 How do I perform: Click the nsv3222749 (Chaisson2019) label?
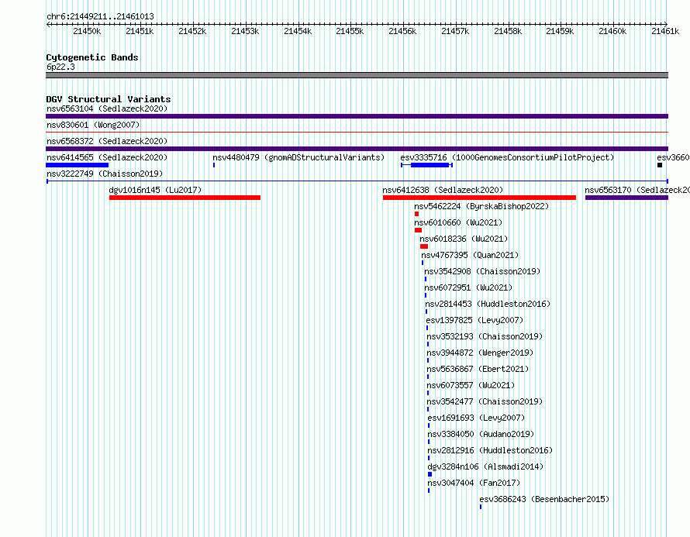105,174
